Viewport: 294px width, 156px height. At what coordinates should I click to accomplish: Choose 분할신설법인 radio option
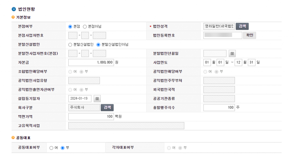click(70, 45)
